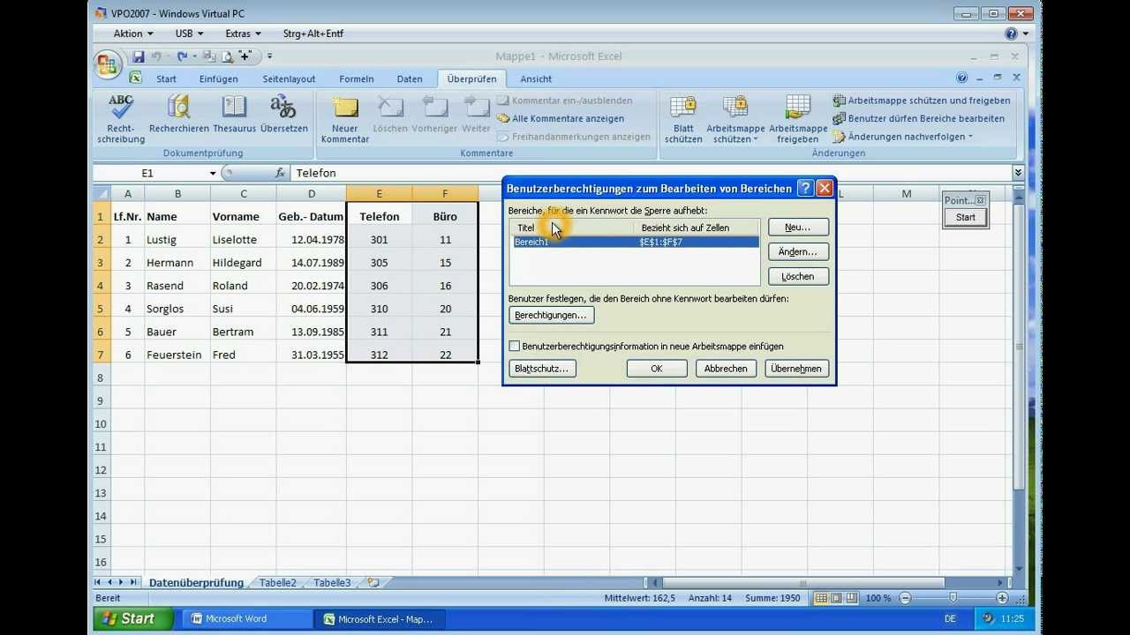Open the Name Box dropdown
The image size is (1130, 635).
(213, 173)
